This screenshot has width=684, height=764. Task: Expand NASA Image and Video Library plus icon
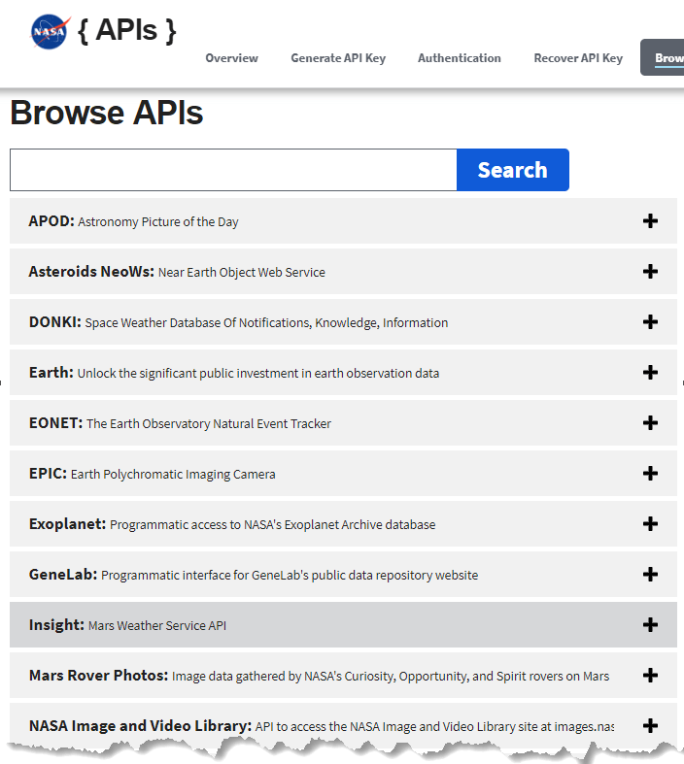[650, 726]
